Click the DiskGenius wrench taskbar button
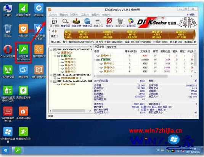Viewport: 204px width, 157px height. click(18, 151)
